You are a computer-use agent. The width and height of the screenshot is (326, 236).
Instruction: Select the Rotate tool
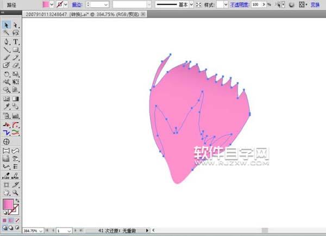[6, 74]
